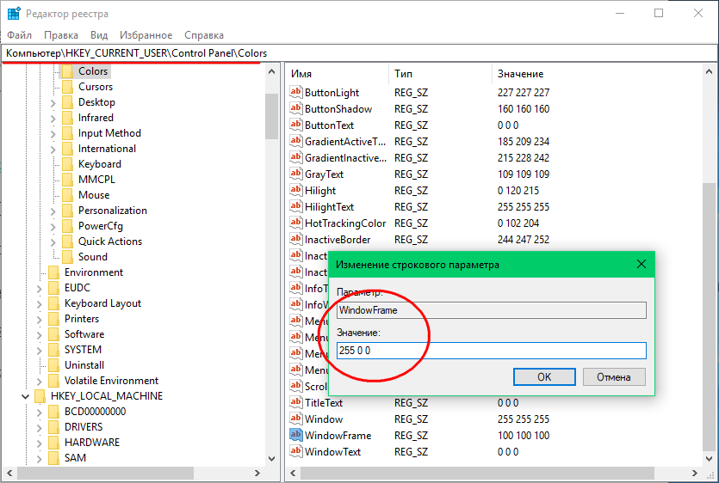Viewport: 719px width, 483px height.
Task: Select the TitleText string value icon
Action: 295,402
